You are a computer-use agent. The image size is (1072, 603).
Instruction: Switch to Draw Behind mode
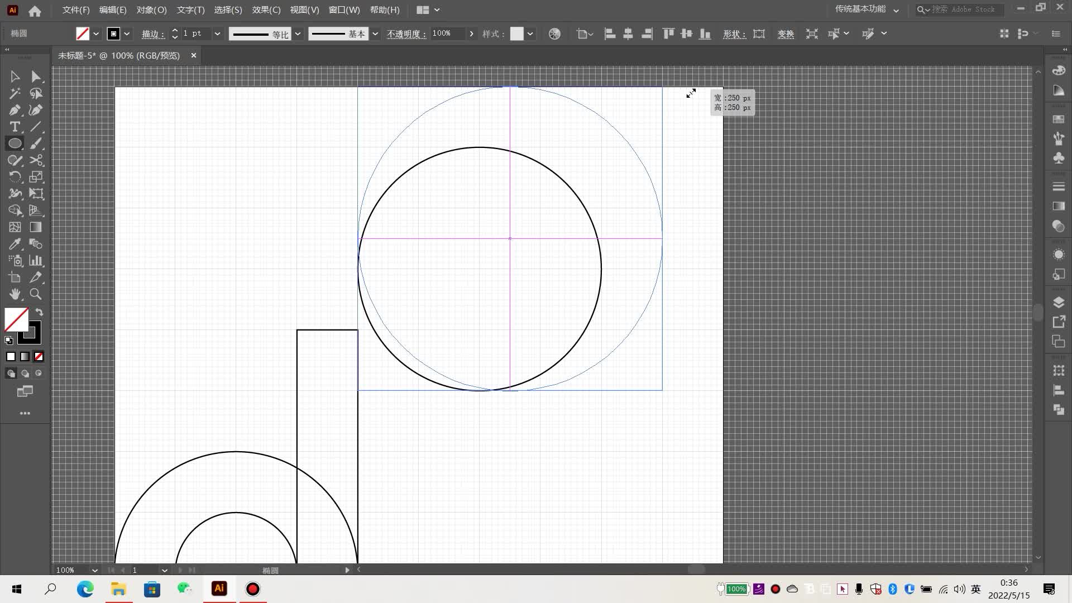point(25,374)
